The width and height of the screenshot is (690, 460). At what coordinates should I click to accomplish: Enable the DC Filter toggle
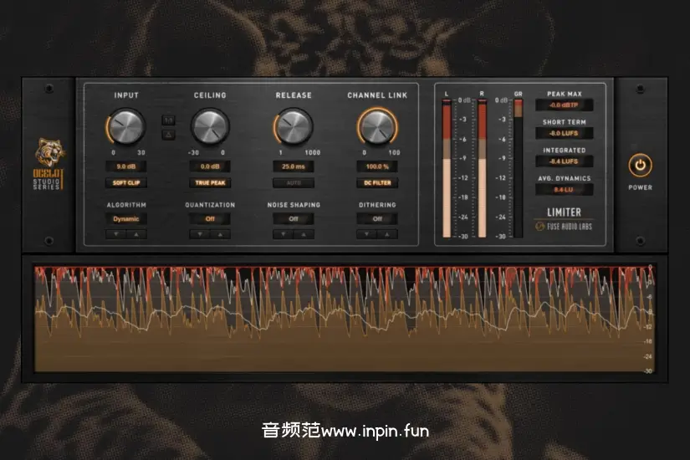[x=377, y=182]
